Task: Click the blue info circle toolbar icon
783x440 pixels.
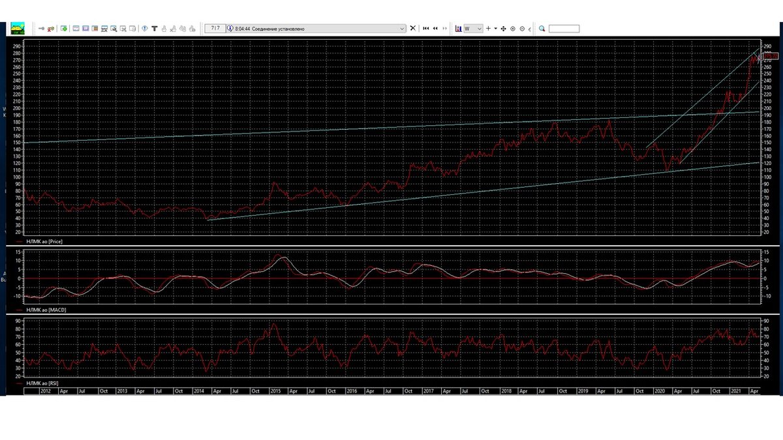Action: [x=144, y=29]
